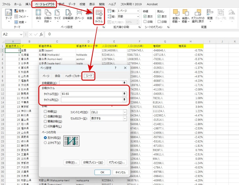This screenshot has height=185, width=239.
Task: Open ページ設定 group dialog launcher
Action: click(x=104, y=27)
